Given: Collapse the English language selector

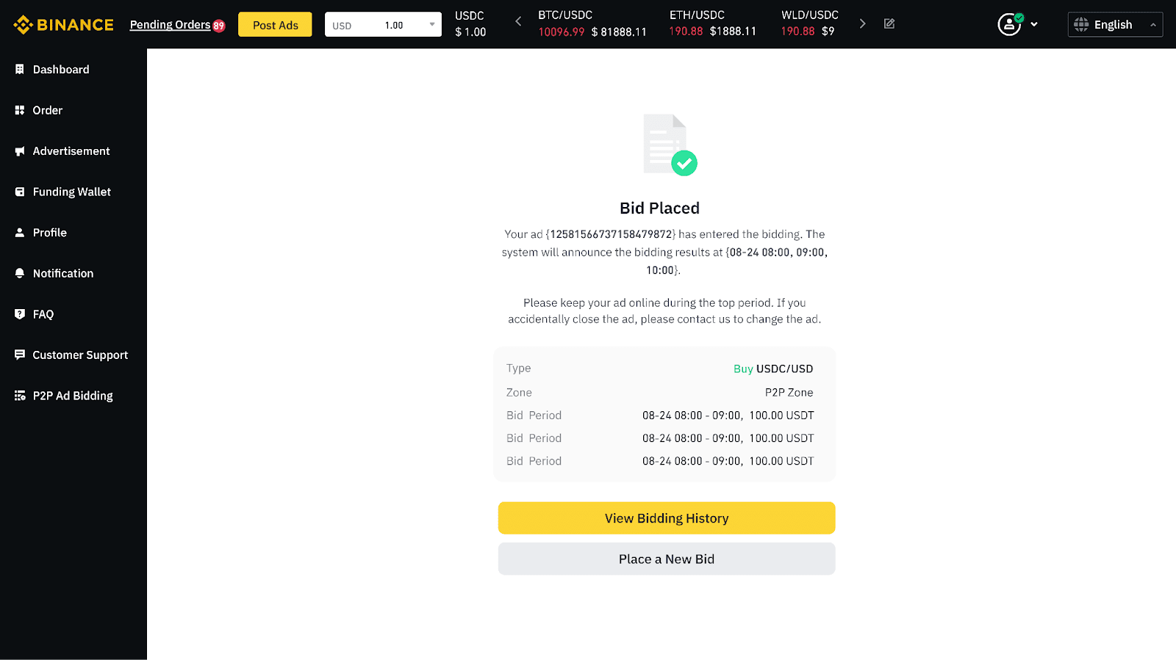Looking at the screenshot, I should click(x=1152, y=24).
